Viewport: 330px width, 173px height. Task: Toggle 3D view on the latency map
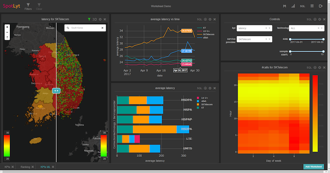click(x=94, y=19)
